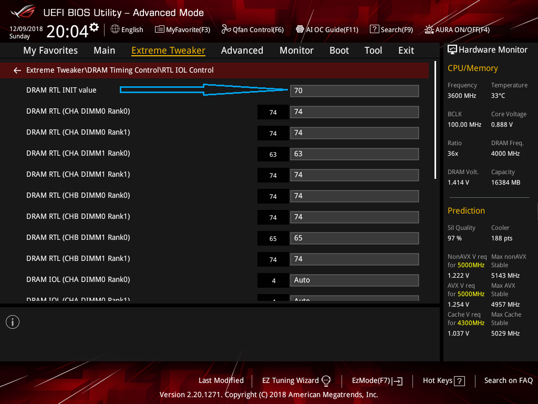Go to the Exit tab
The width and height of the screenshot is (538, 404).
click(x=406, y=50)
